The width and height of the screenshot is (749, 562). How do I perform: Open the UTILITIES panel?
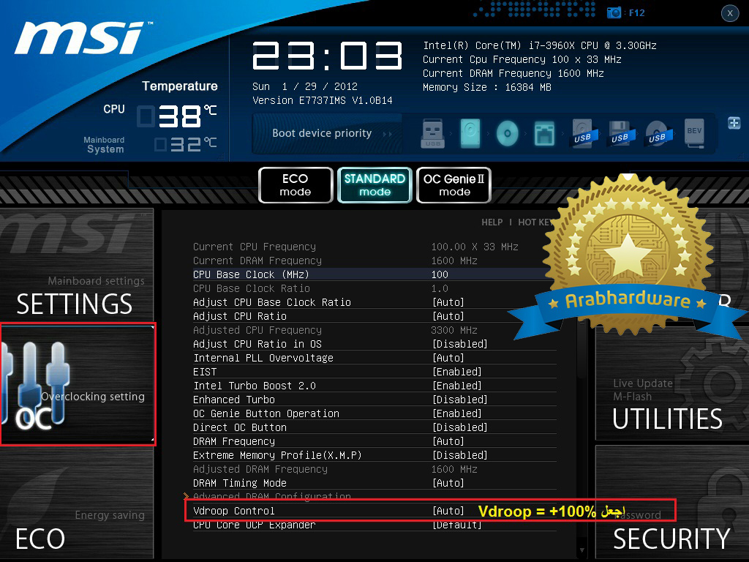pos(672,384)
